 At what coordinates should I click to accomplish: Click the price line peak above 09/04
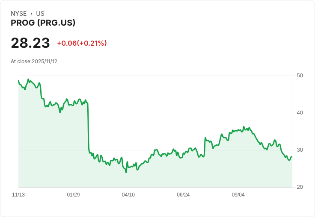[x=244, y=127]
